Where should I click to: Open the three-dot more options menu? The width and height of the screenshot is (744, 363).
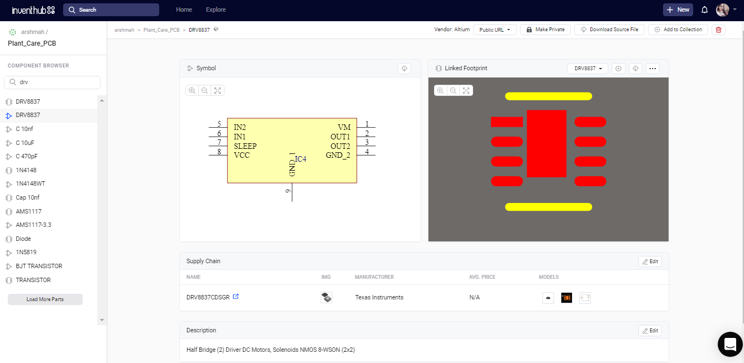652,69
